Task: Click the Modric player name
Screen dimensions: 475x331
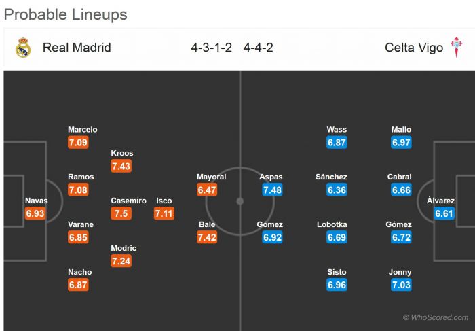Action: click(123, 248)
